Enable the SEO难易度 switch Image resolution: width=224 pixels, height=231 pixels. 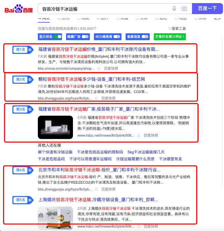click(x=117, y=37)
